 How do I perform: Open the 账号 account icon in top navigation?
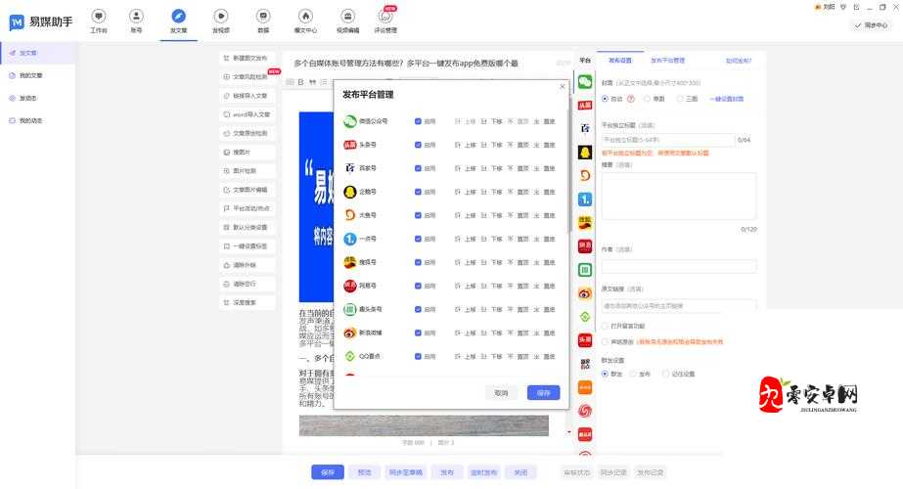[136, 17]
